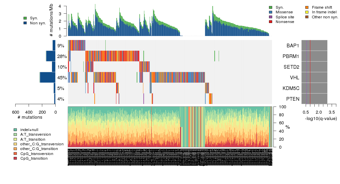Click the '# mutations' axis title
Screen dimensions: 340x184
point(30,117)
